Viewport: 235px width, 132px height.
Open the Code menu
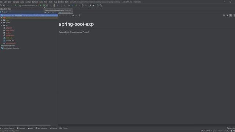tap(22, 2)
